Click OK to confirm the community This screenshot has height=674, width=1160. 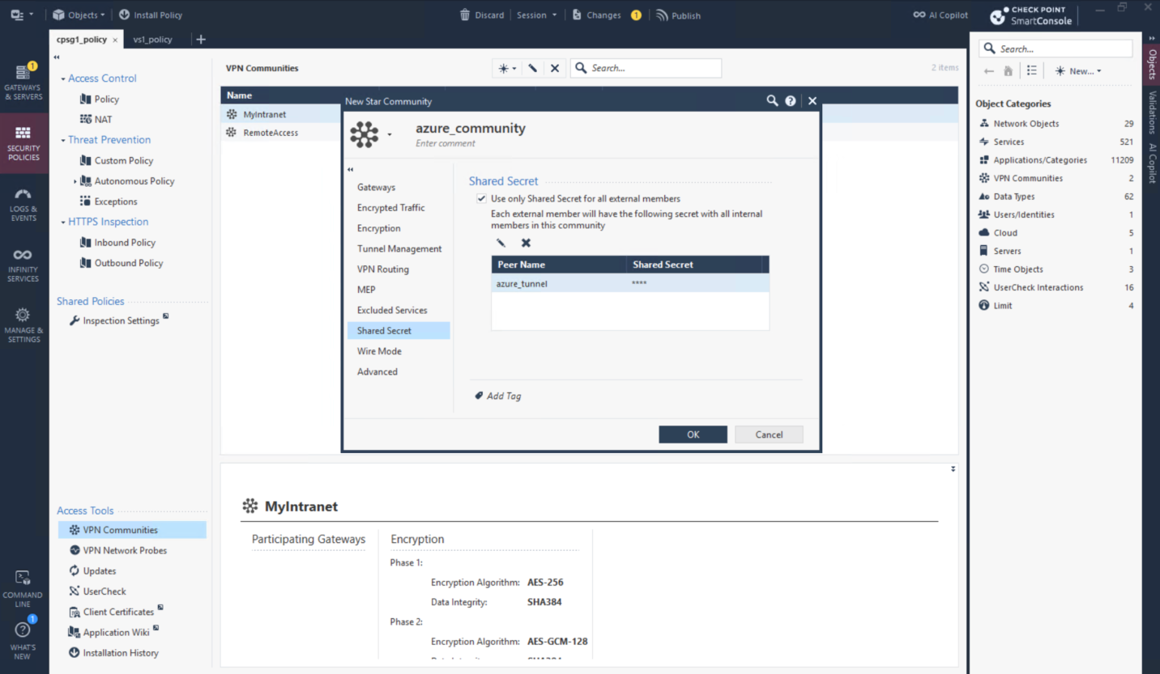pyautogui.click(x=693, y=434)
